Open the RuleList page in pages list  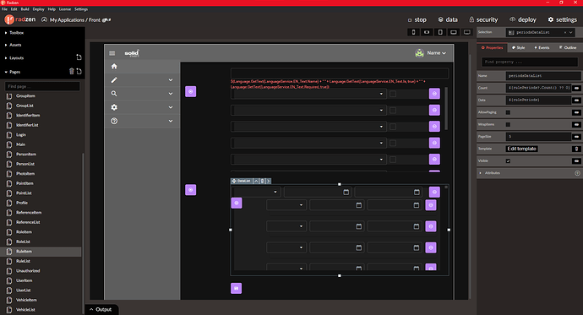23,261
